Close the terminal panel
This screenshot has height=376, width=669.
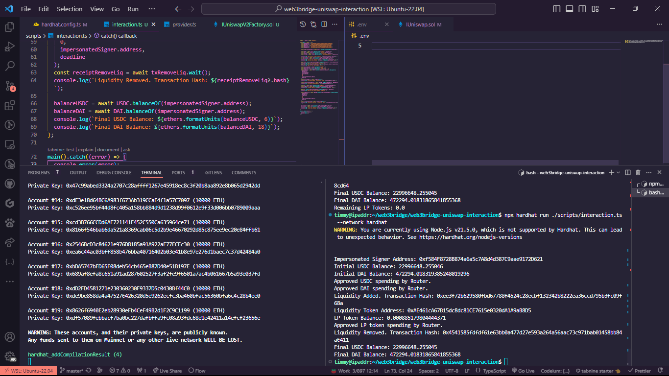(659, 172)
